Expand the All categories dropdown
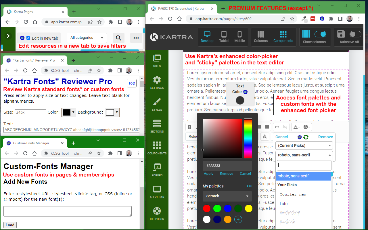Viewport: 368px width, 230px height. tap(87, 38)
